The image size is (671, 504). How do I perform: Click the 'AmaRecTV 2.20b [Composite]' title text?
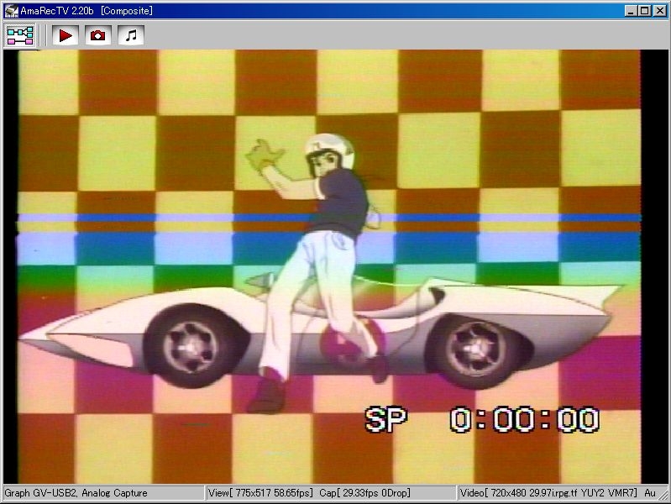click(86, 11)
